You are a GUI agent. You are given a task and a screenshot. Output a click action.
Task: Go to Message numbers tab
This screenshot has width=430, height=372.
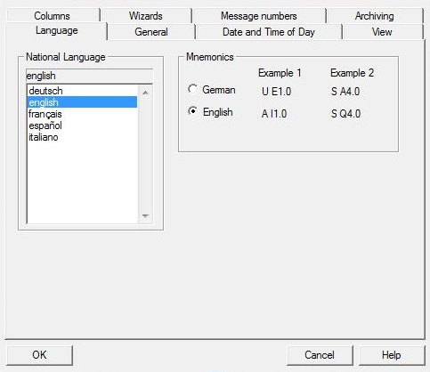click(x=259, y=16)
